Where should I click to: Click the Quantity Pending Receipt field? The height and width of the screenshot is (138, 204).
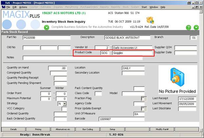click(x=60, y=78)
